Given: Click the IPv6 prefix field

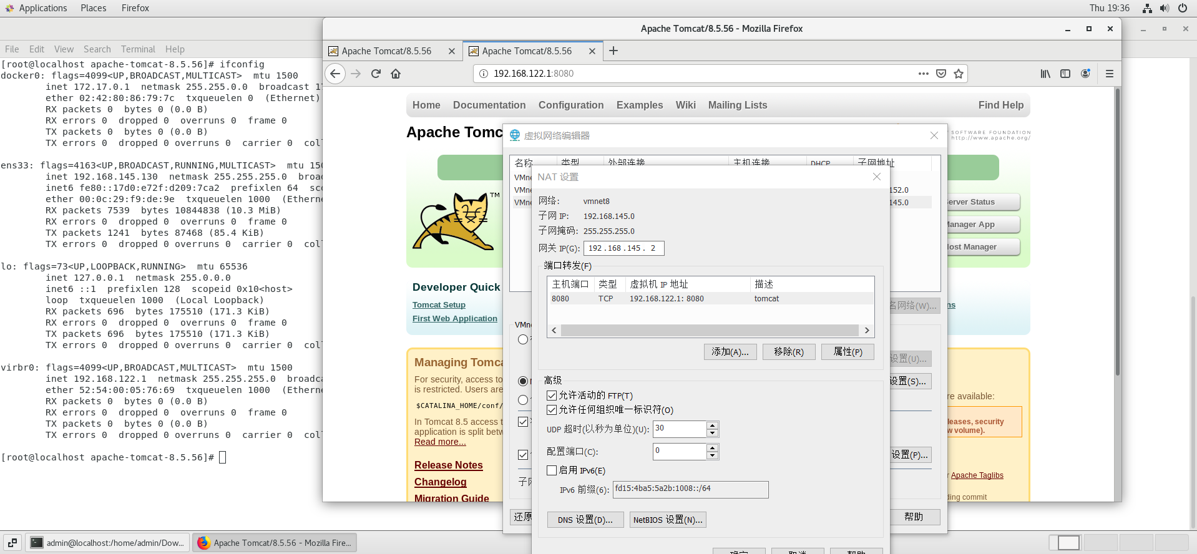Looking at the screenshot, I should [x=690, y=489].
